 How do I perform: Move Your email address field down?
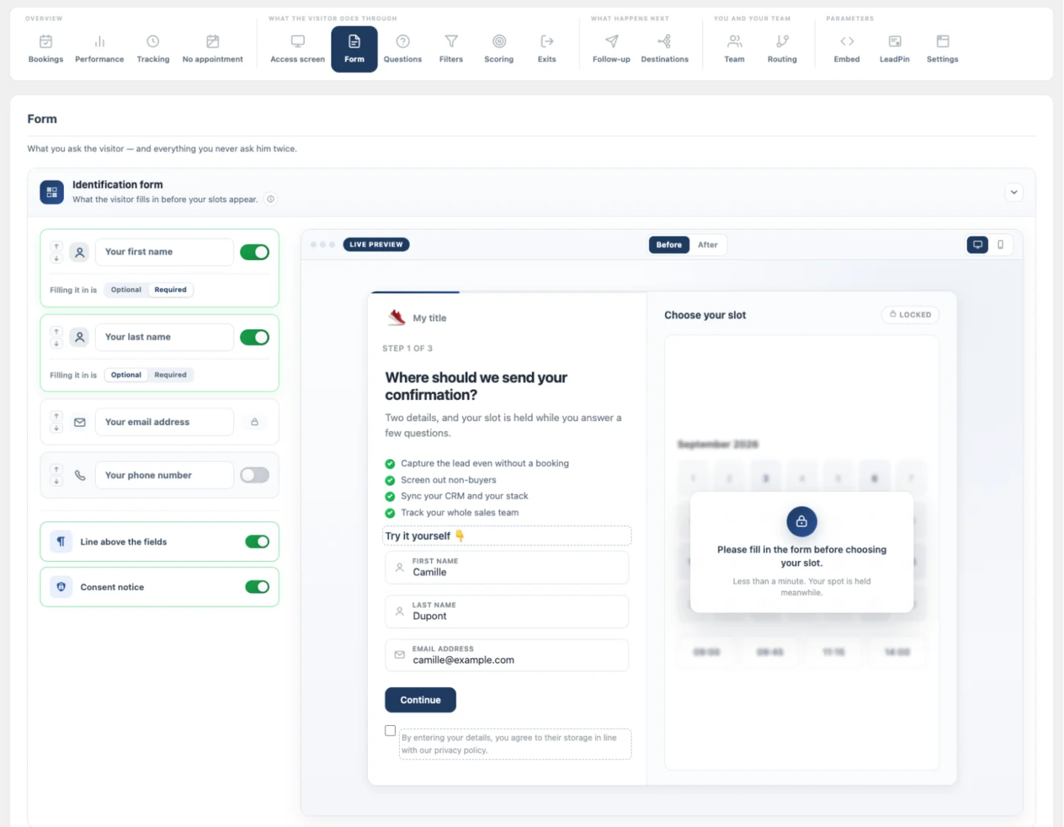pyautogui.click(x=56, y=428)
